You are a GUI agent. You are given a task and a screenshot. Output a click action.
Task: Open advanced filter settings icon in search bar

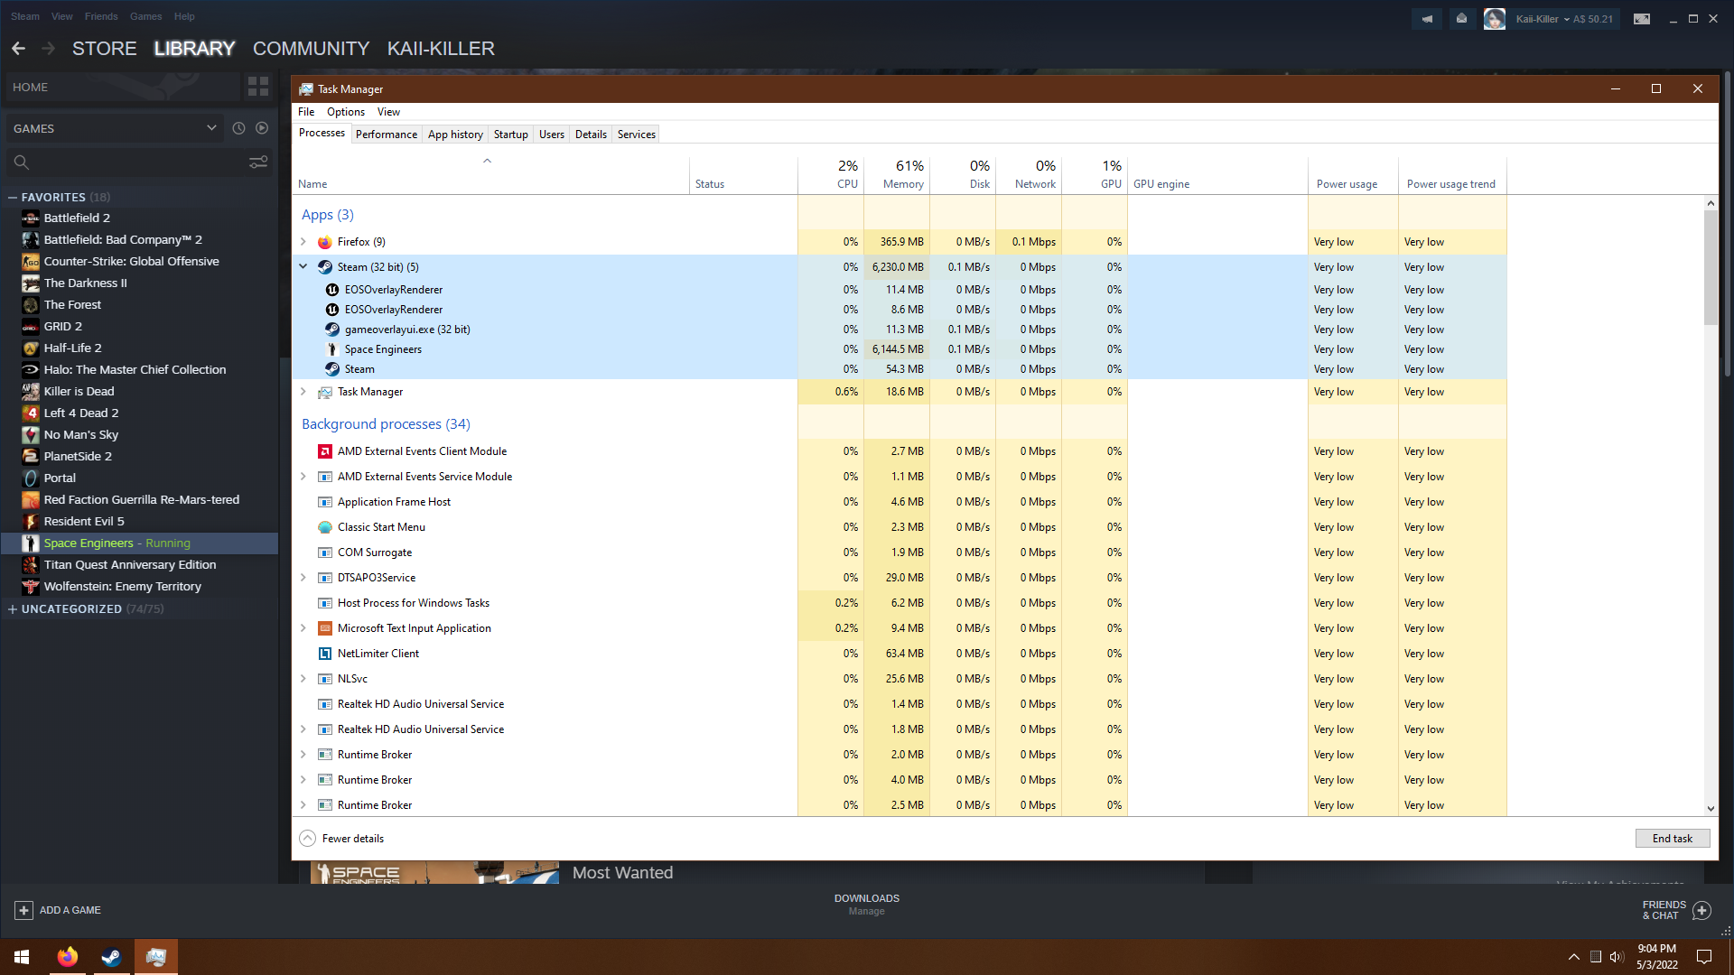click(x=258, y=162)
